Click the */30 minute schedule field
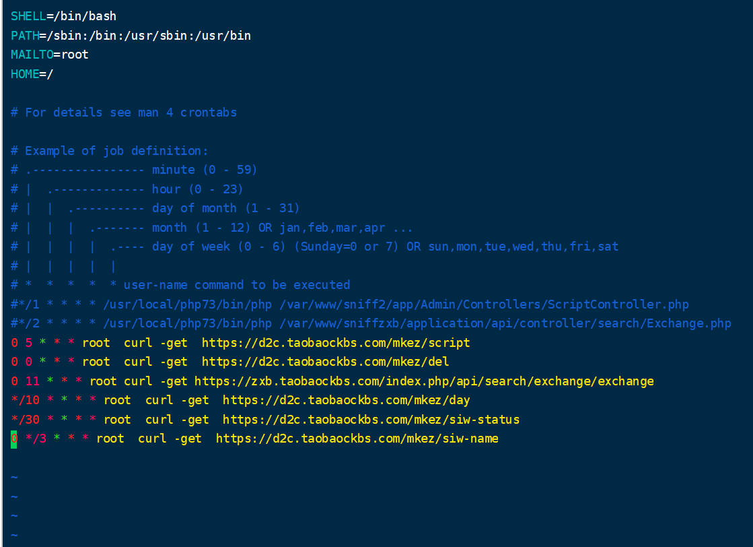This screenshot has height=547, width=753. click(25, 420)
